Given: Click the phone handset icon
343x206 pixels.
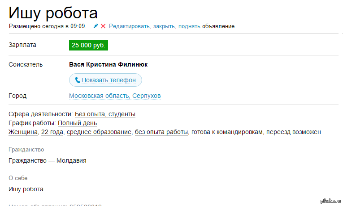Looking at the screenshot, I should (x=78, y=80).
